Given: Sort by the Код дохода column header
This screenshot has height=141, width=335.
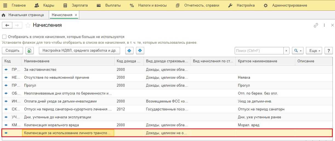Looking at the screenshot, I should (129, 61).
